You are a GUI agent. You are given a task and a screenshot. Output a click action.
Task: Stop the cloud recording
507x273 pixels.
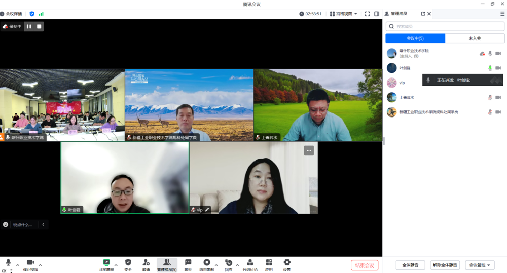[39, 26]
